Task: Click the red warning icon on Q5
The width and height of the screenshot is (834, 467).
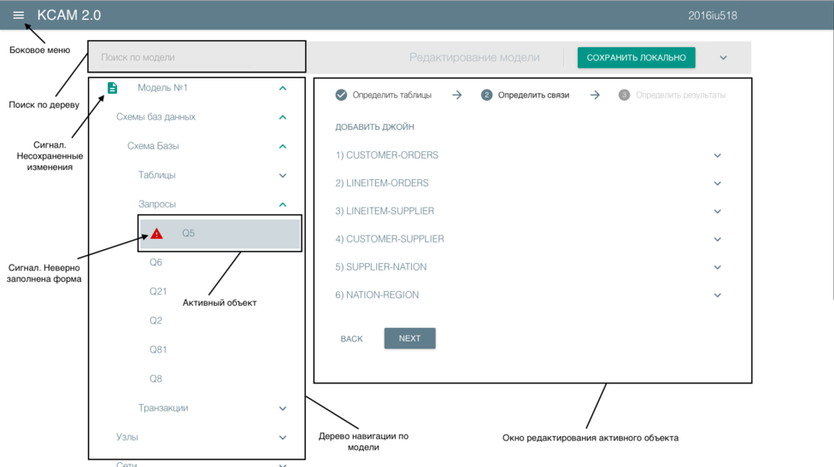Action: pos(156,233)
